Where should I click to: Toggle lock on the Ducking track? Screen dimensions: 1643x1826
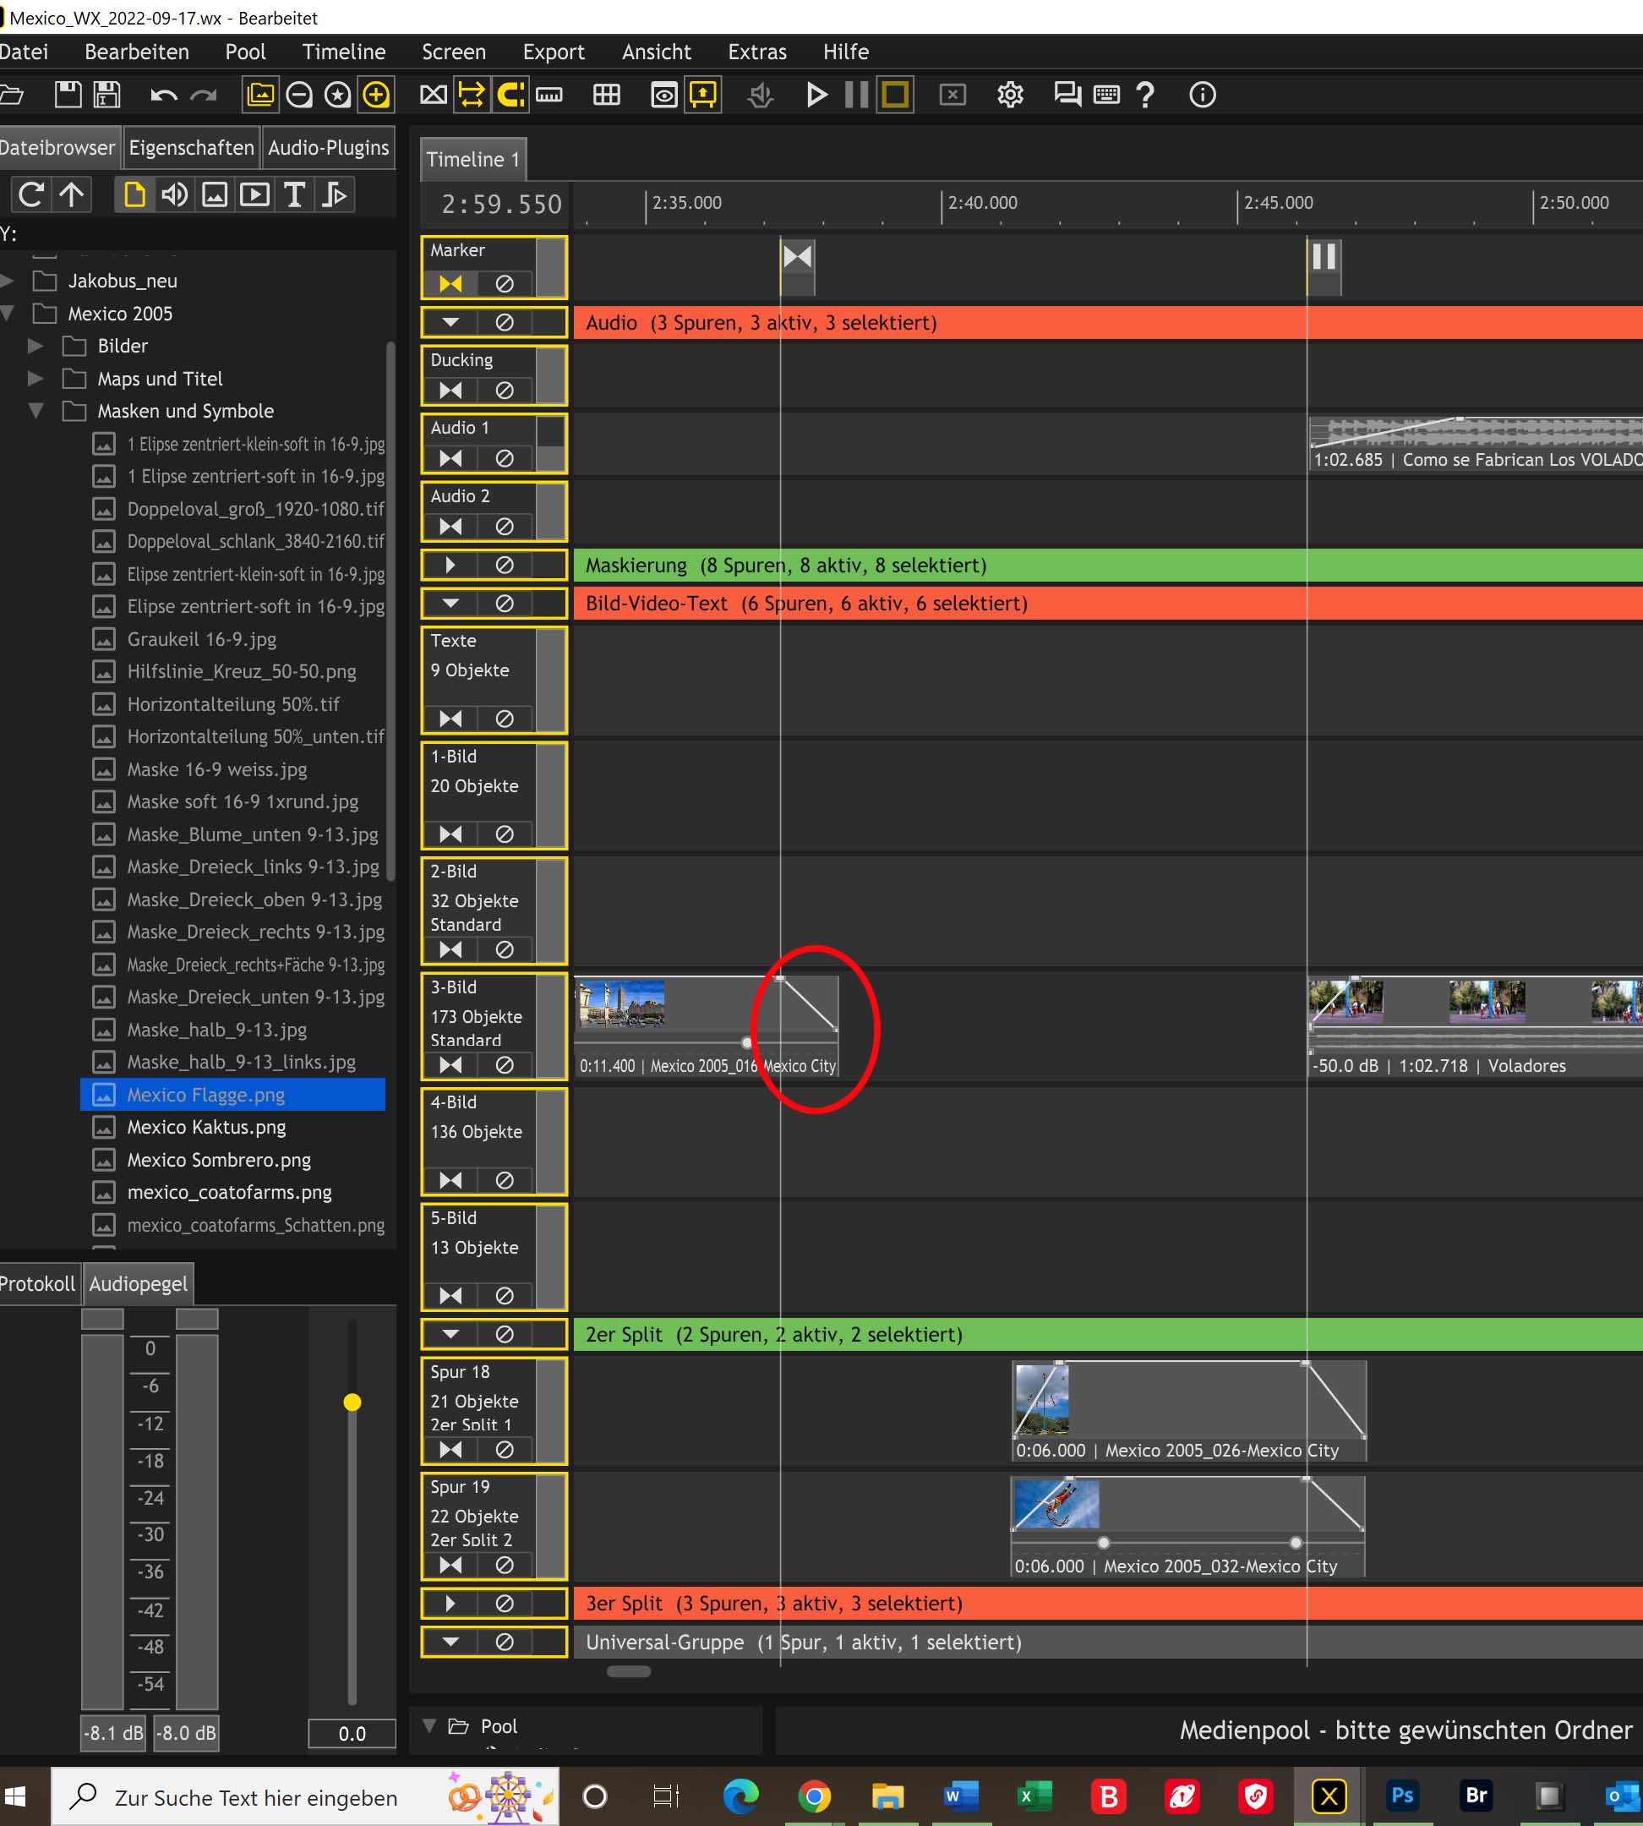coord(450,390)
